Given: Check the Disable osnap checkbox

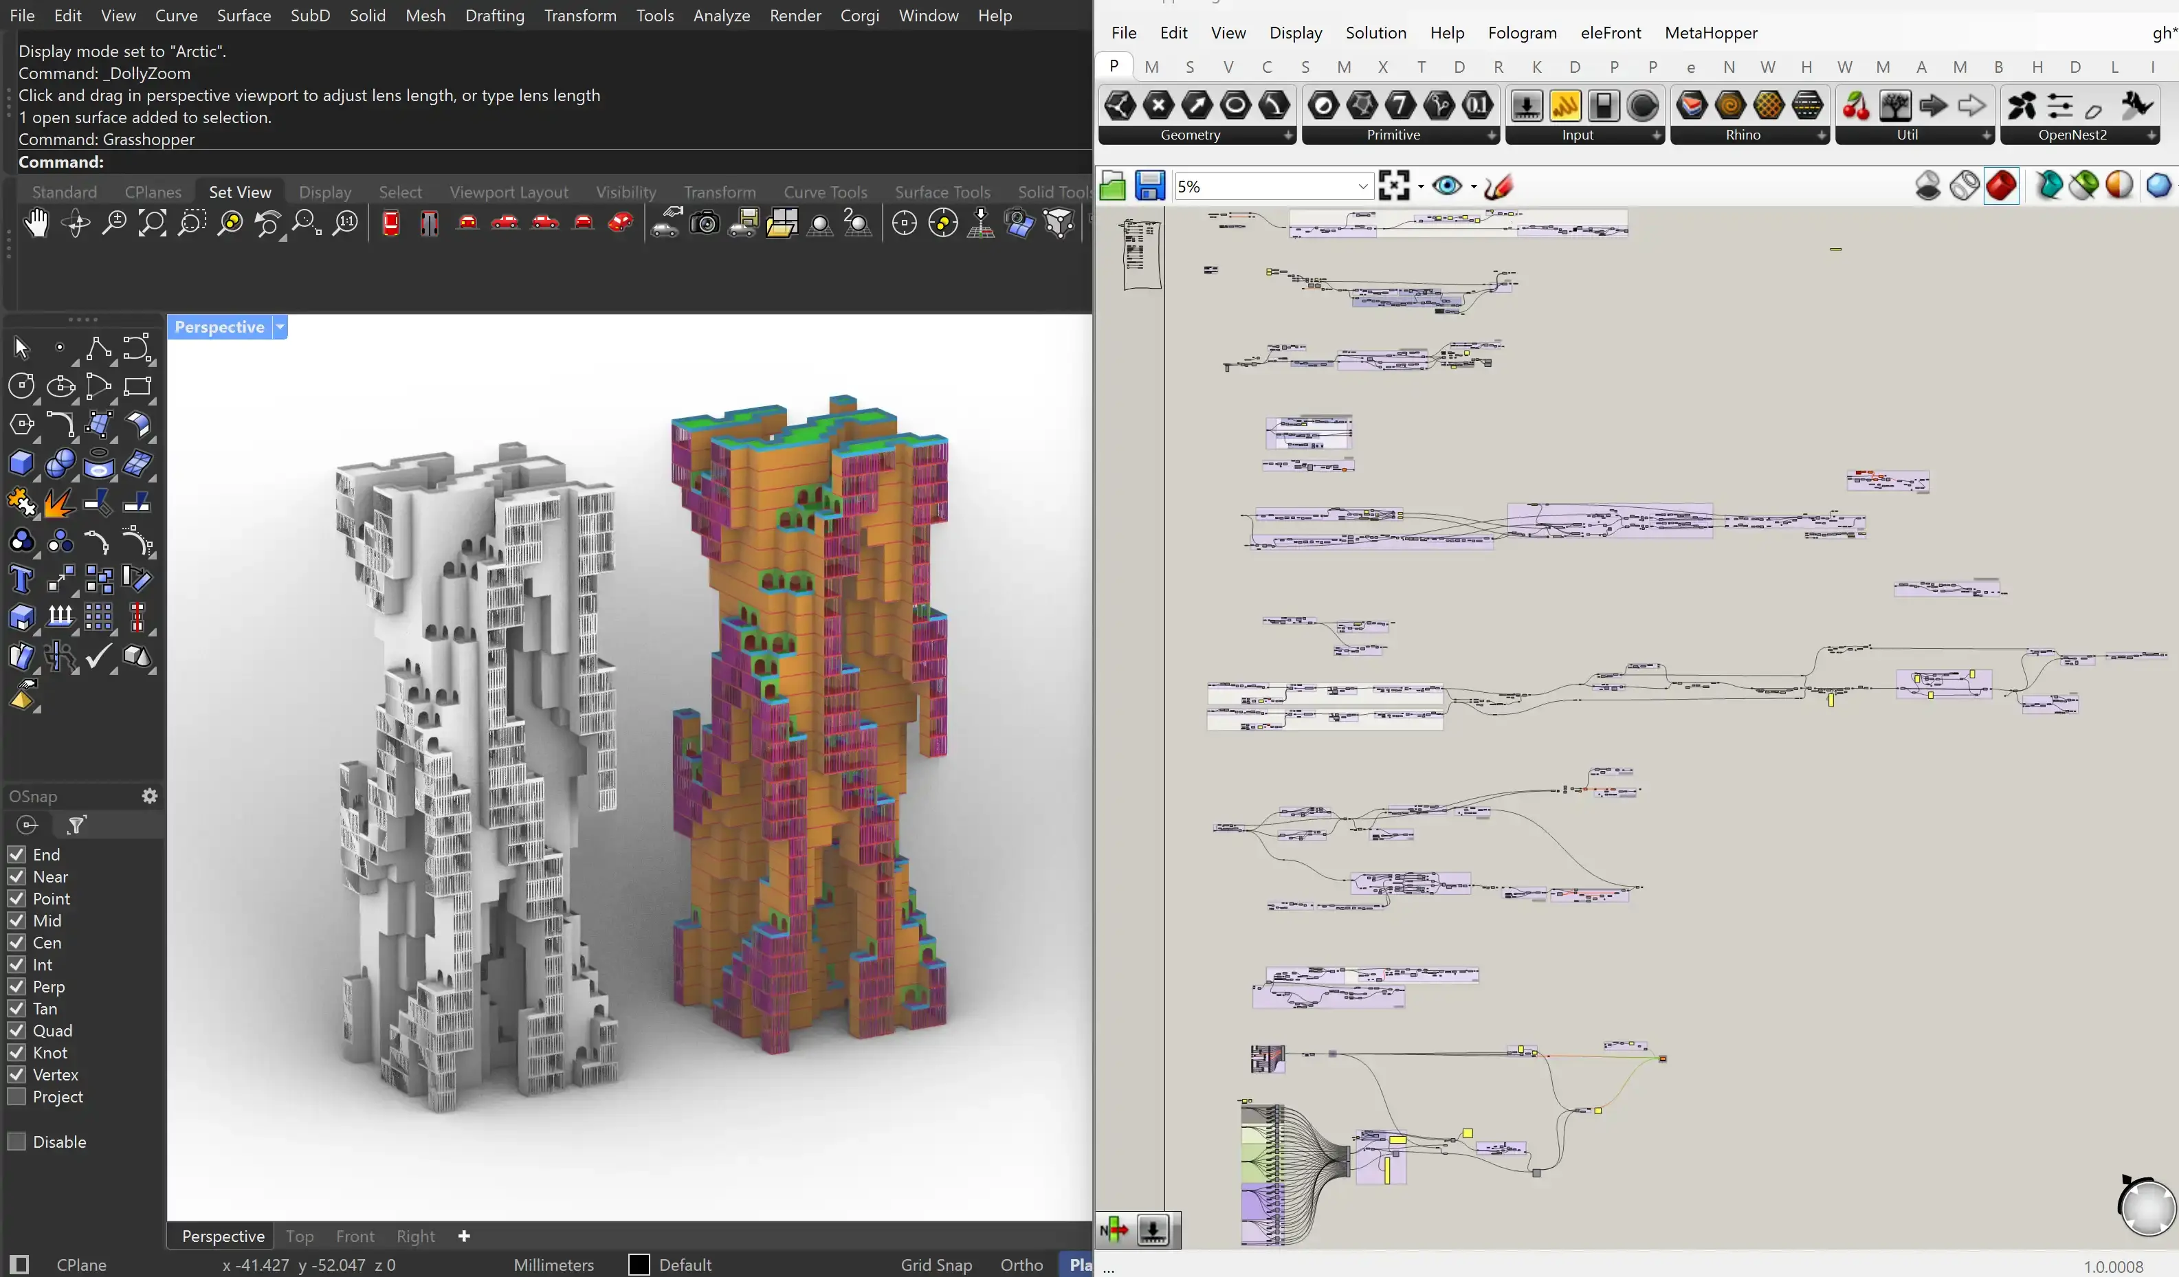Looking at the screenshot, I should tap(16, 1142).
